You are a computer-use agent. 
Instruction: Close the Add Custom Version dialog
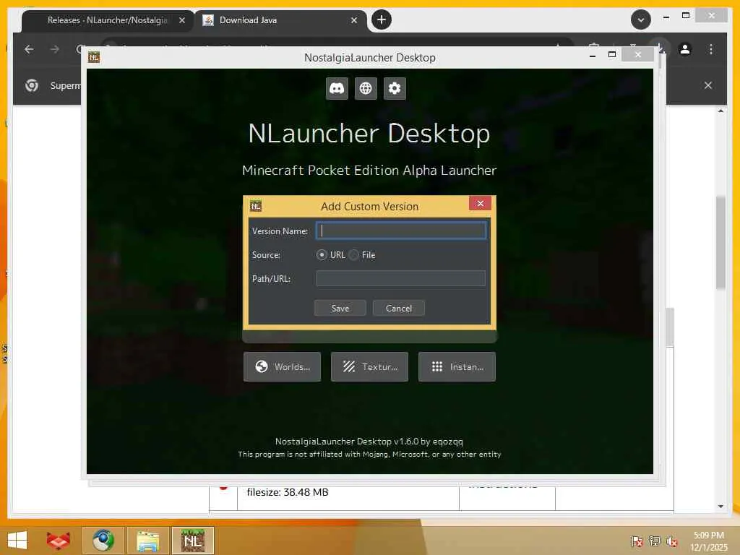click(480, 203)
